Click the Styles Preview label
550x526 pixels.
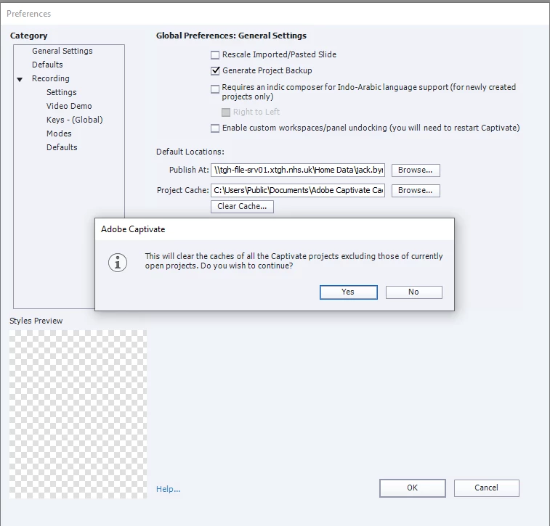[x=36, y=321]
